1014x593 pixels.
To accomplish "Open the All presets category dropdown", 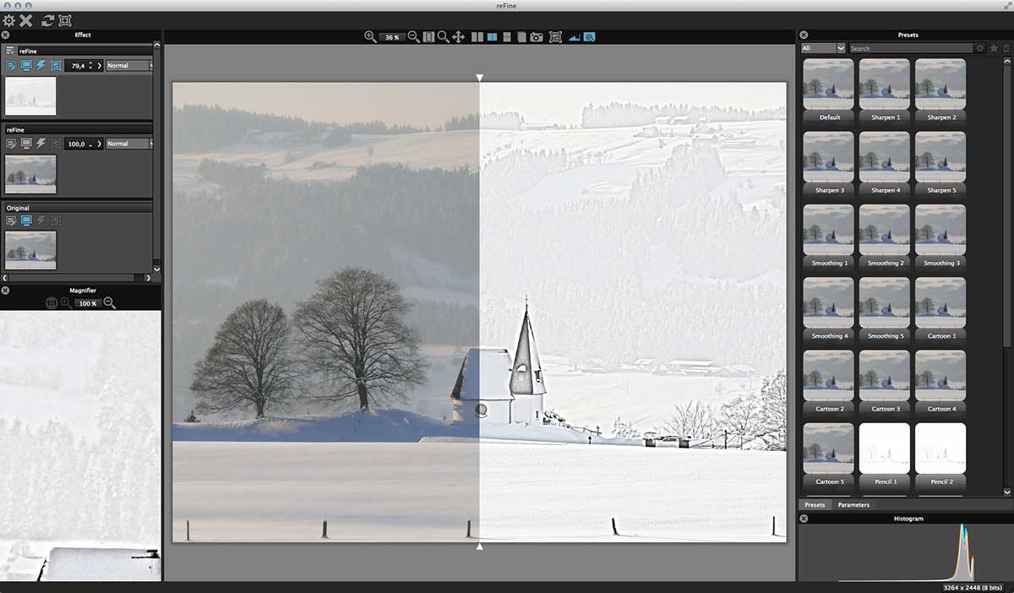I will [x=823, y=48].
